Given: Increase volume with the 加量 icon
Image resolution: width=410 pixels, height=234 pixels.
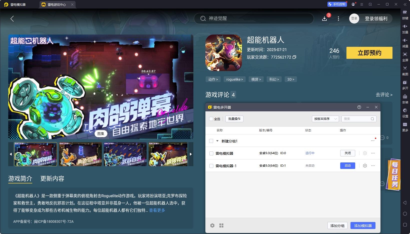Looking at the screenshot, I should pyautogui.click(x=405, y=29).
